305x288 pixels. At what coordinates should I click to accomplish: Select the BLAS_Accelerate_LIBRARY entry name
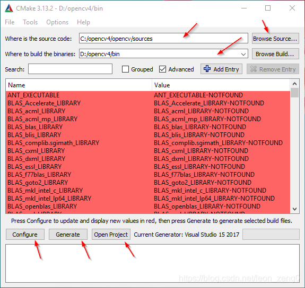click(x=44, y=103)
